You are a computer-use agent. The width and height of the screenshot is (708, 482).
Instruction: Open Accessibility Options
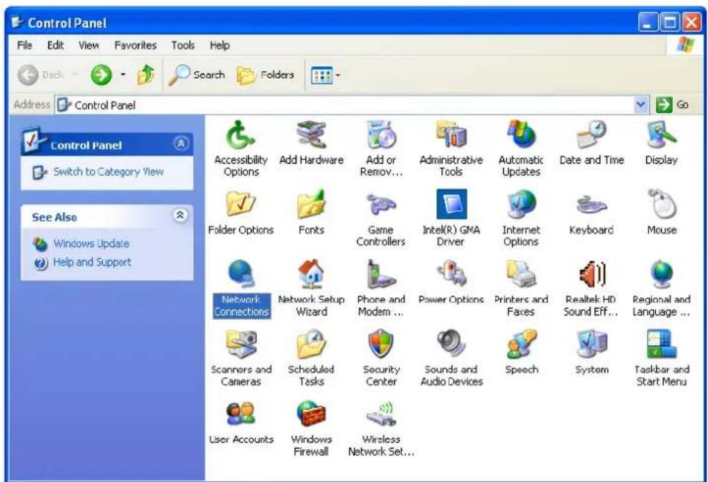point(240,149)
